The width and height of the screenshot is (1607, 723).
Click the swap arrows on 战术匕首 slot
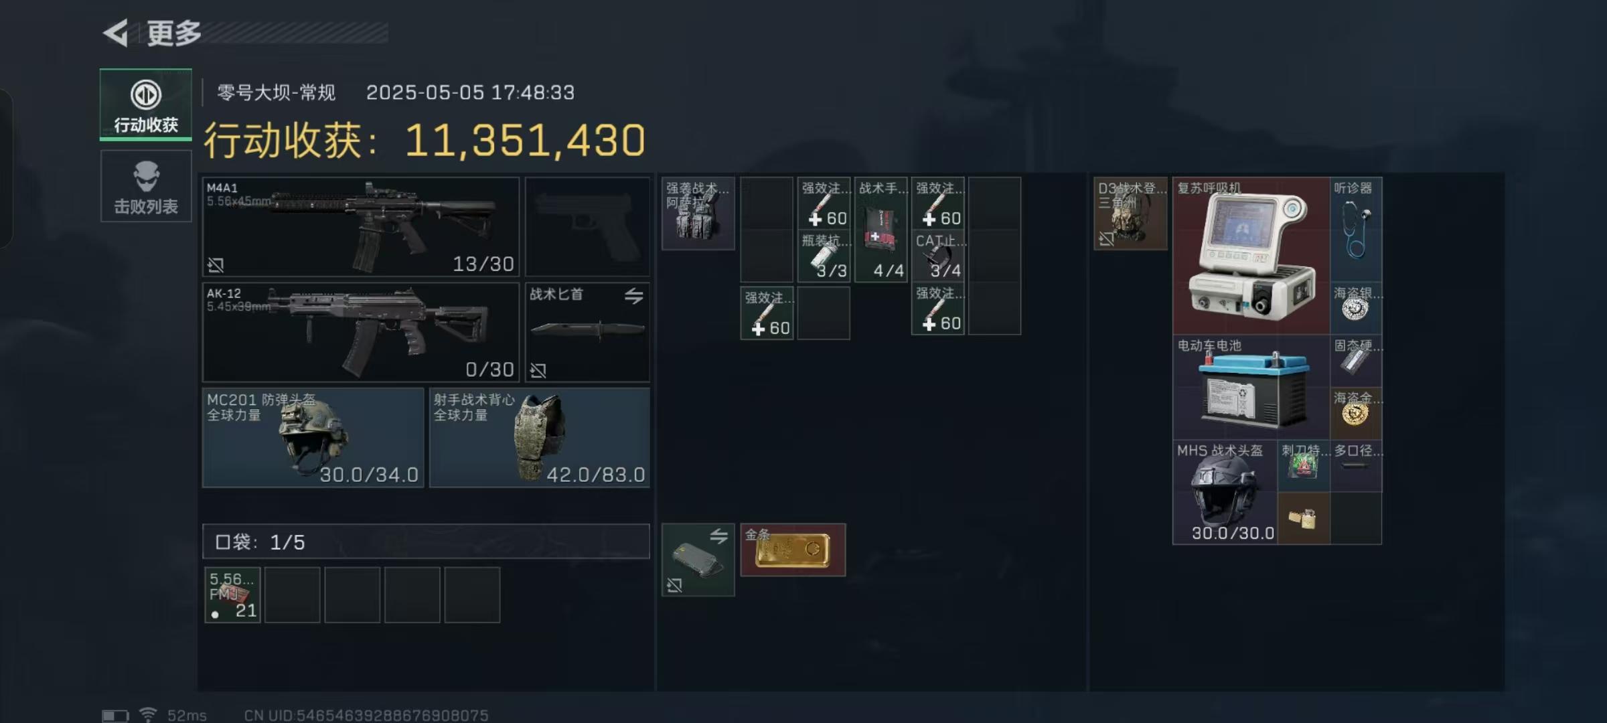(x=633, y=295)
